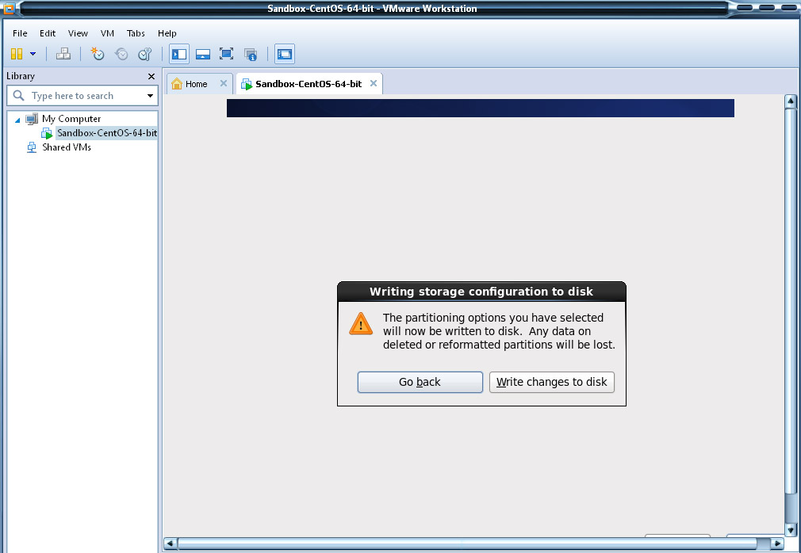Click the Revert to snapshot icon
Image resolution: width=801 pixels, height=553 pixels.
click(121, 54)
